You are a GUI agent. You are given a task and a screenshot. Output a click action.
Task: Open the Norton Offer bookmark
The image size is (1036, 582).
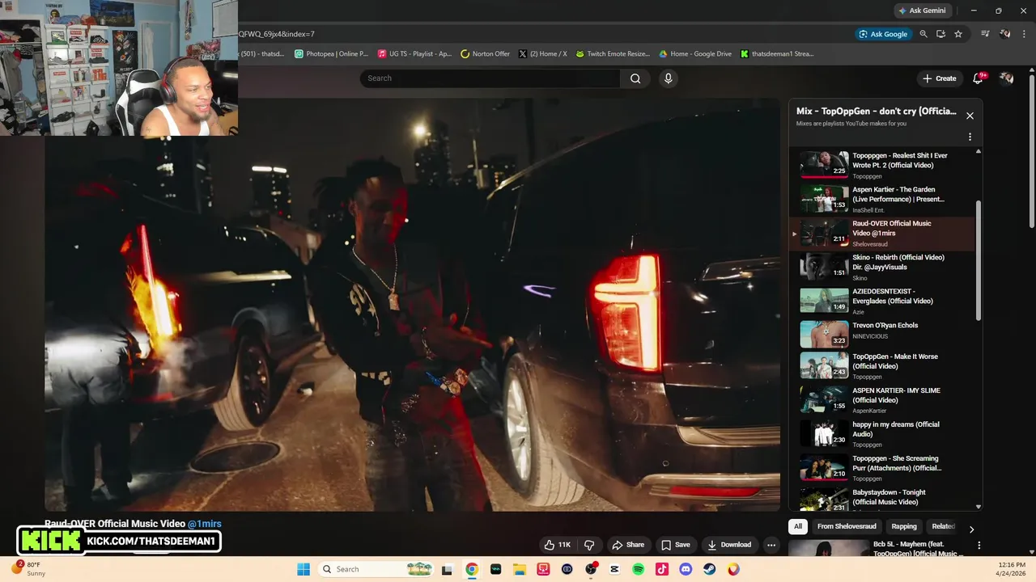[x=485, y=54]
